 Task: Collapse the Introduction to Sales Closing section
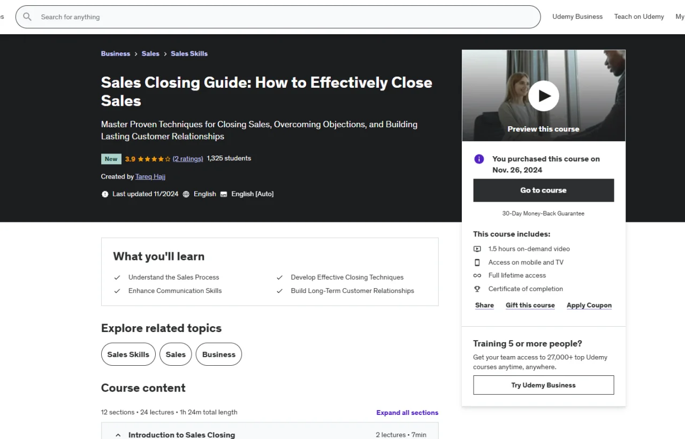[118, 435]
